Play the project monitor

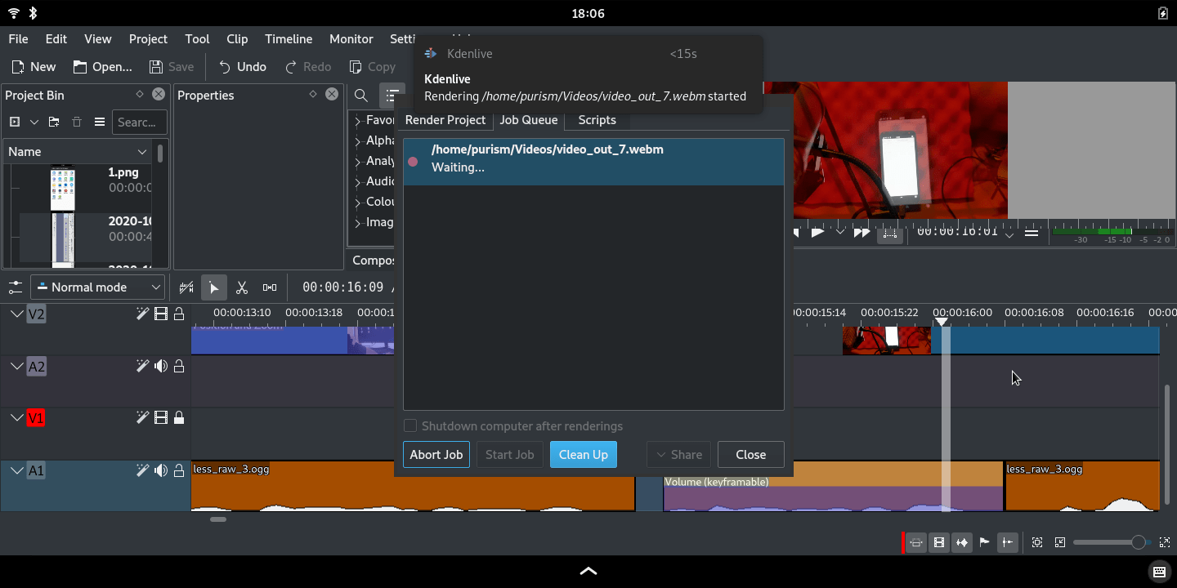[817, 233]
